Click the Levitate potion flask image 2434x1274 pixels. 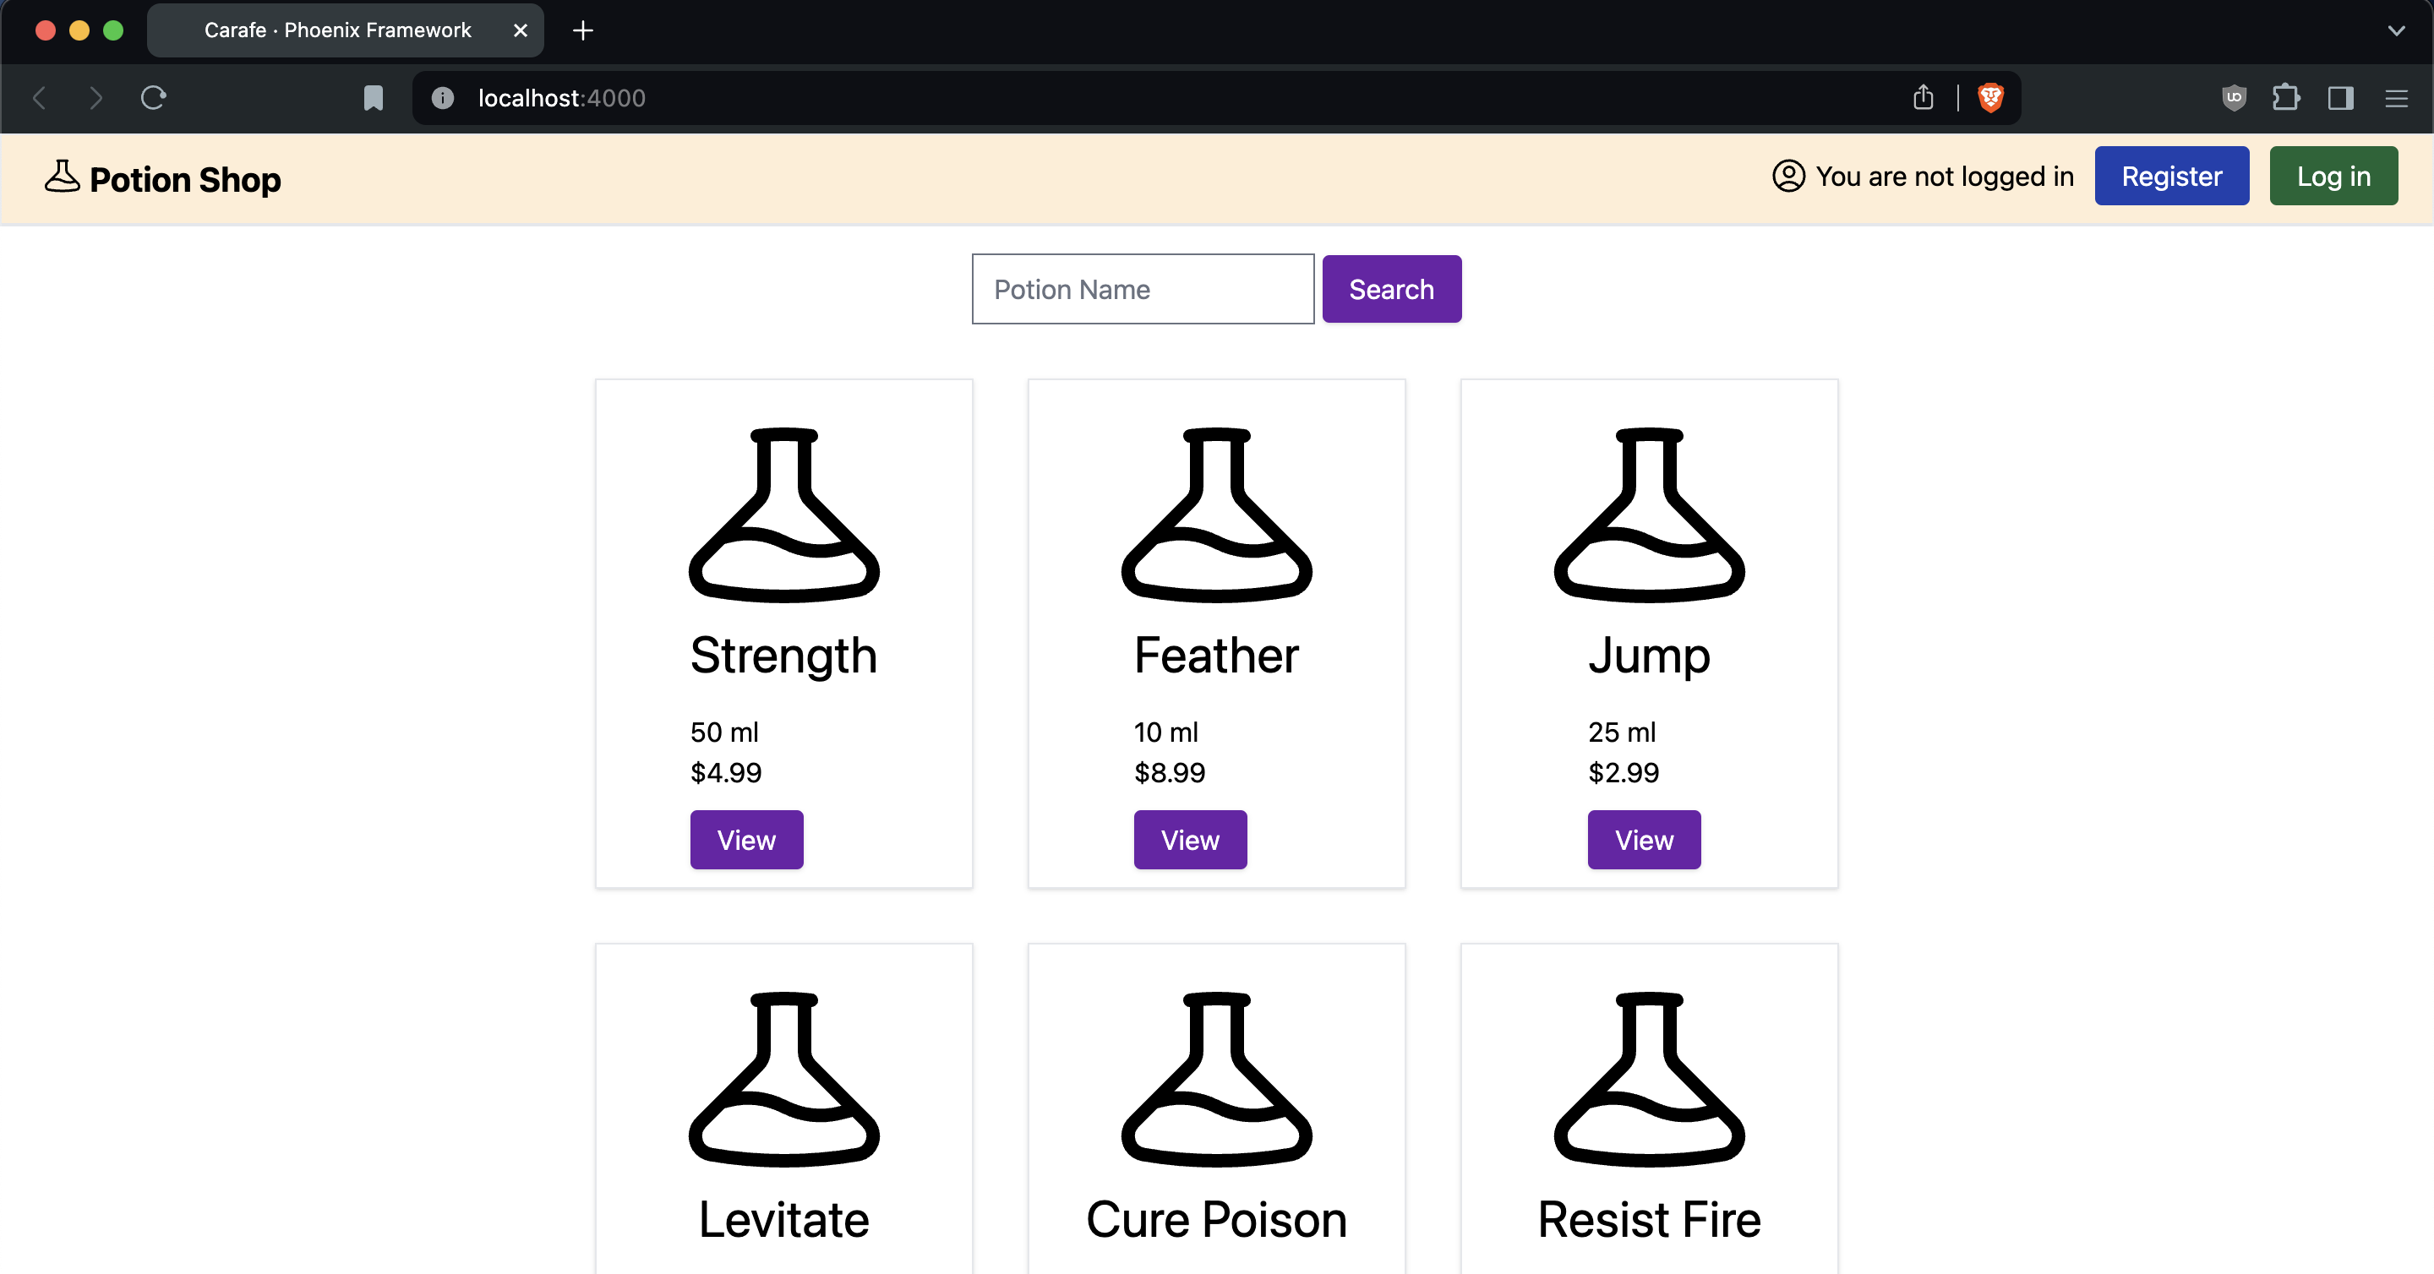click(784, 1079)
